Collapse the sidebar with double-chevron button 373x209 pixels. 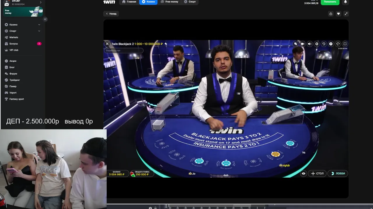point(45,19)
